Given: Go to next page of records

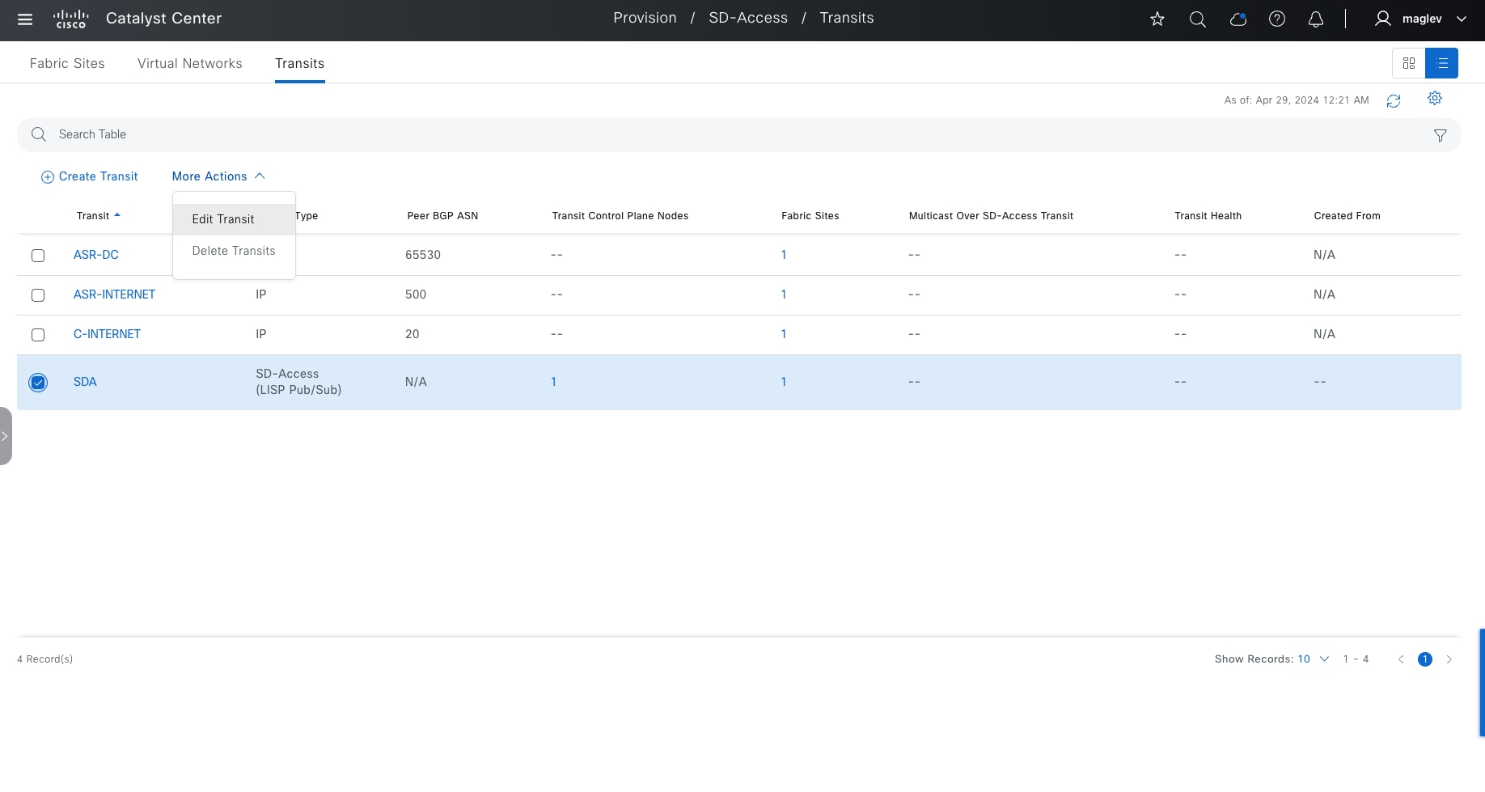Looking at the screenshot, I should 1449,659.
